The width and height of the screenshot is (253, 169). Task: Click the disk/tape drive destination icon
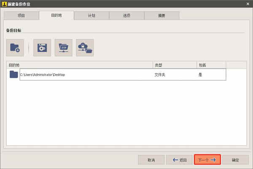pos(42,48)
